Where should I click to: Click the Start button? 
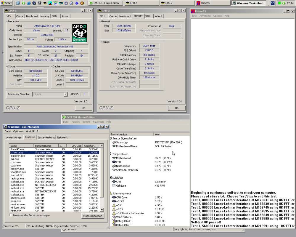7,3
